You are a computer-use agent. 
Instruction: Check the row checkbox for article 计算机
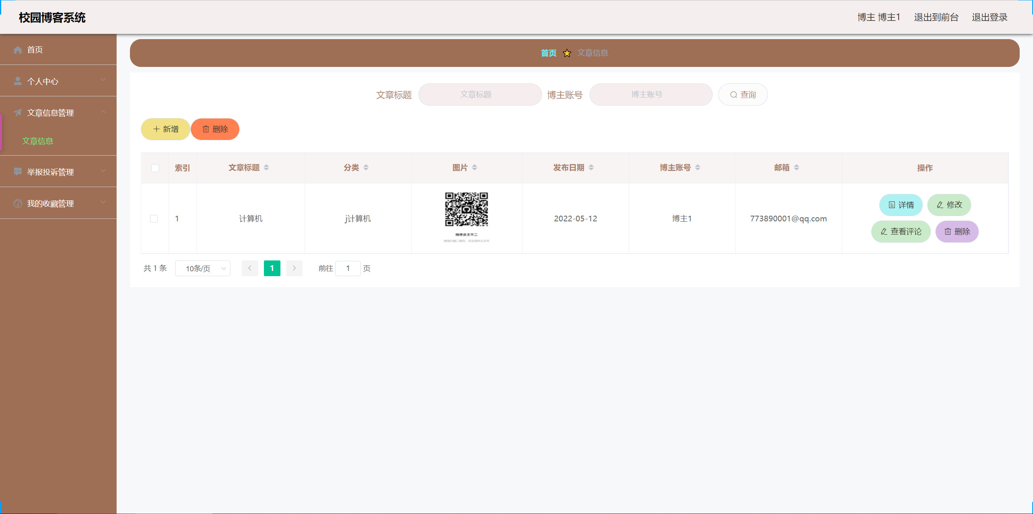[x=155, y=219]
